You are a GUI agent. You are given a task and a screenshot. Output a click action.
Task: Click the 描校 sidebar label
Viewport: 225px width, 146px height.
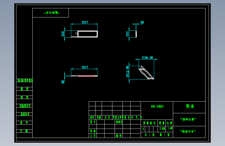pos(24,97)
